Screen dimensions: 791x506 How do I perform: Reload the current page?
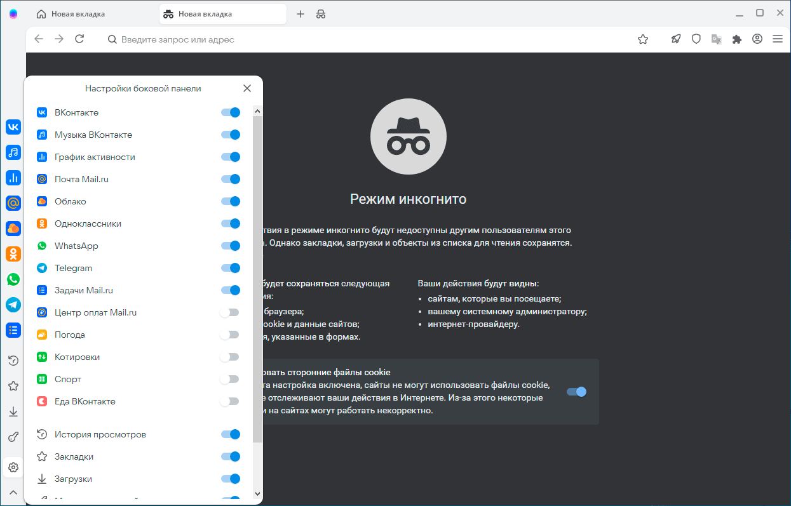coord(79,39)
